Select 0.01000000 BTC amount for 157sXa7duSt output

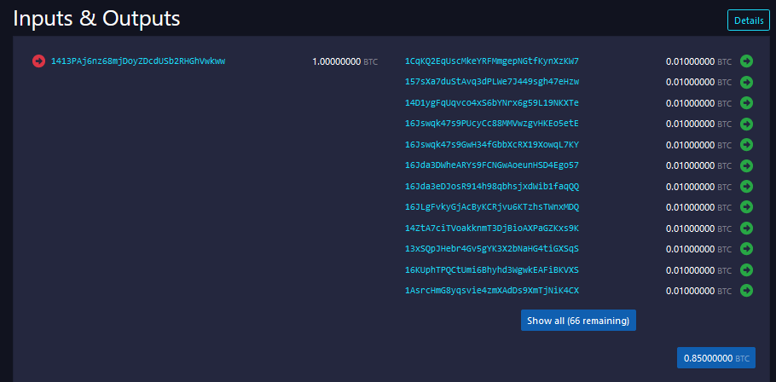tap(698, 82)
